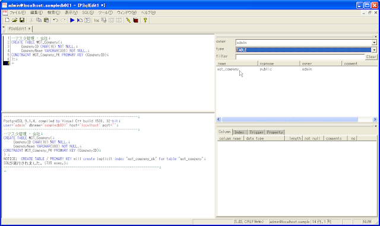Sort by the name column header

237,63
